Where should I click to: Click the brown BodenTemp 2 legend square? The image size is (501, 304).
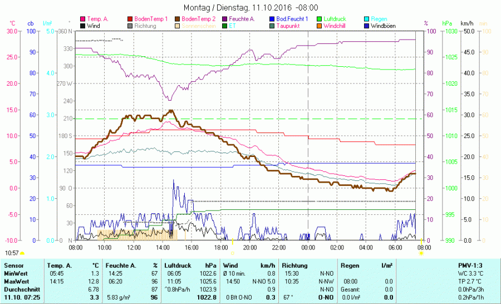click(178, 19)
